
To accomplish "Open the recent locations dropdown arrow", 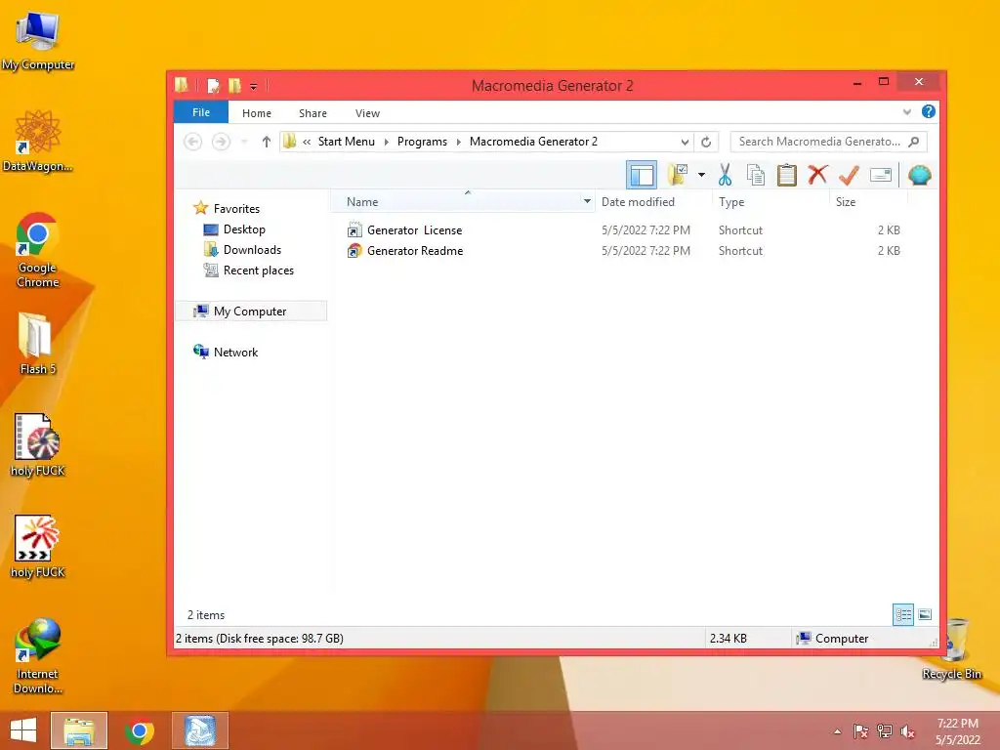I will (x=244, y=142).
